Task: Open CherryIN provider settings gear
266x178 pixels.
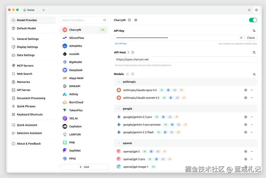Action: [136, 20]
